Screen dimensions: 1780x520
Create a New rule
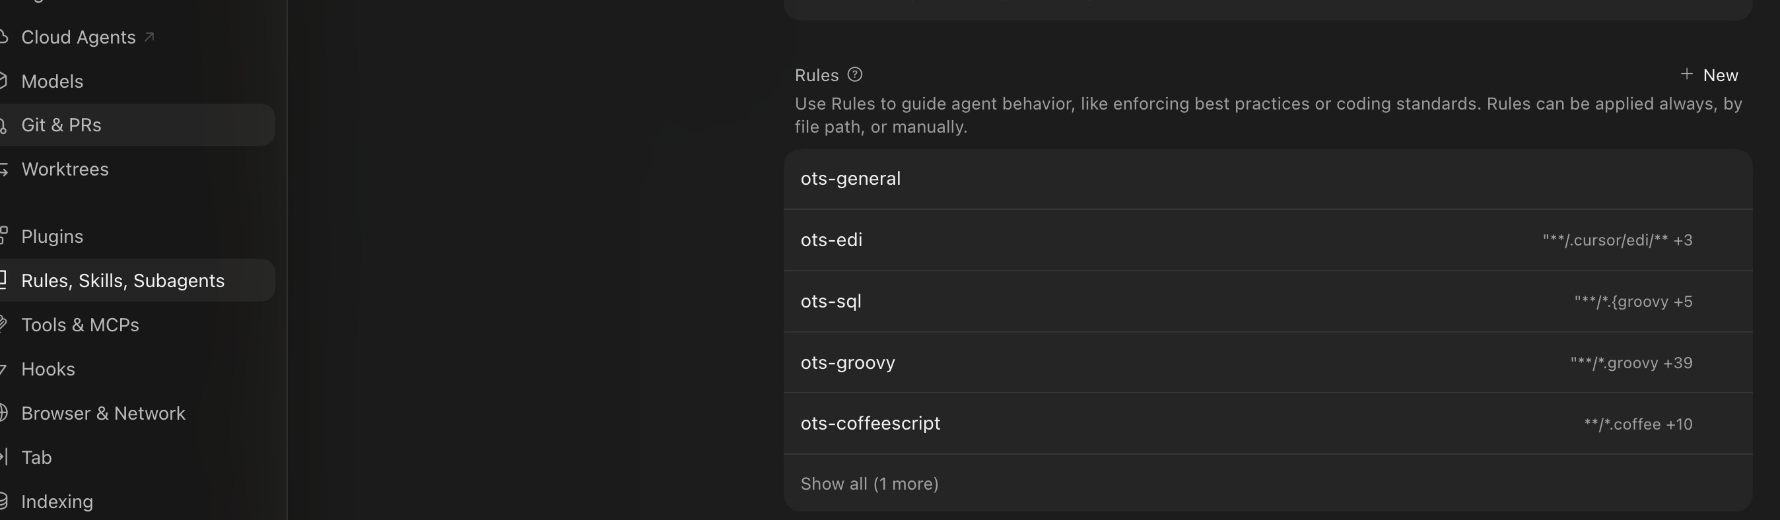1709,75
